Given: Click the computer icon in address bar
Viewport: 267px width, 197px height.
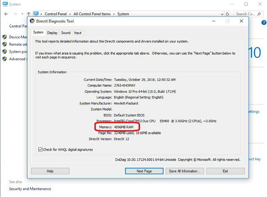Looking at the screenshot, I should point(37,14).
